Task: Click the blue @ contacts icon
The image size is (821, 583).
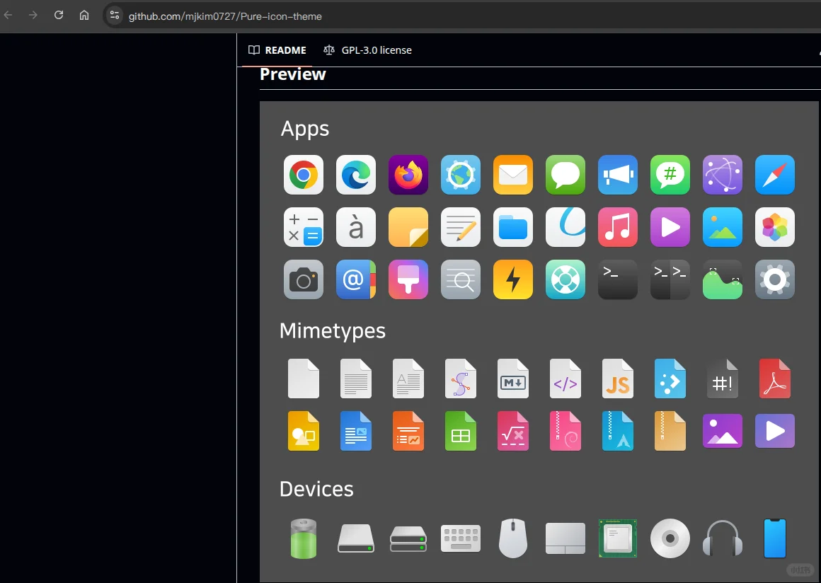Action: (356, 279)
